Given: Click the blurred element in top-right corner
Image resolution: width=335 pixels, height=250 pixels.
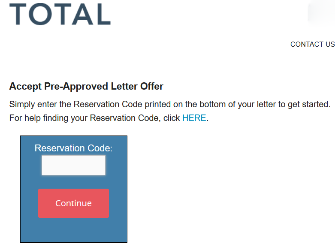Looking at the screenshot, I should [x=321, y=13].
